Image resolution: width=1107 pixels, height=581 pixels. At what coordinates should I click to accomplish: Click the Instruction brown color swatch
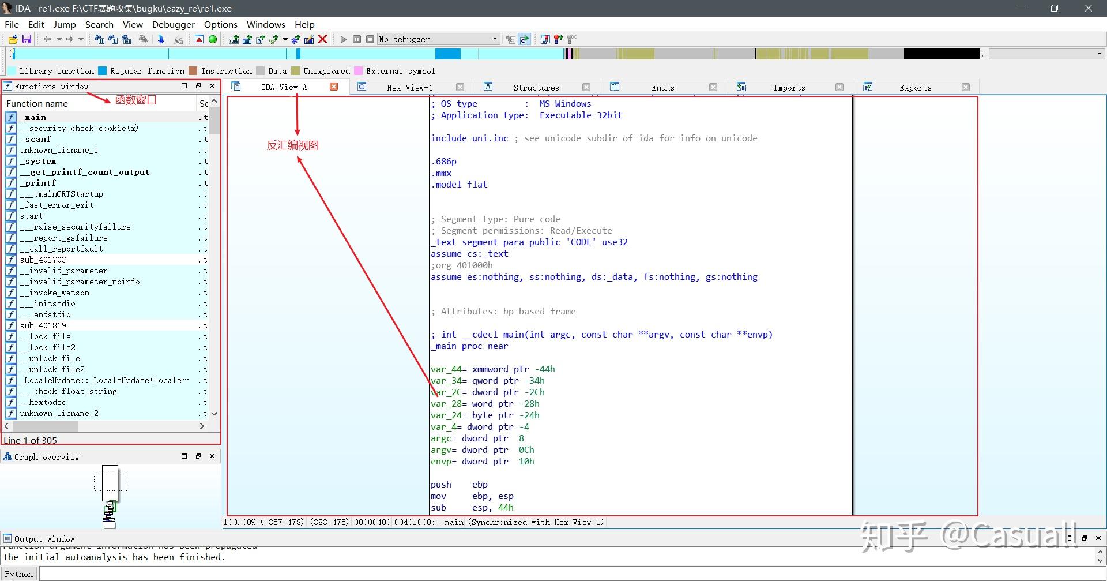[193, 71]
